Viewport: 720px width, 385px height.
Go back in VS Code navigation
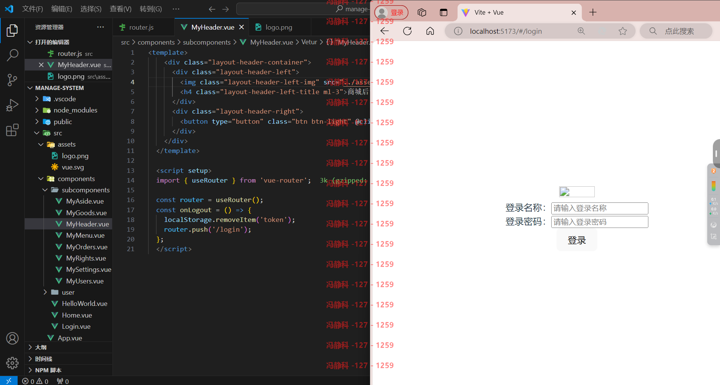(212, 9)
